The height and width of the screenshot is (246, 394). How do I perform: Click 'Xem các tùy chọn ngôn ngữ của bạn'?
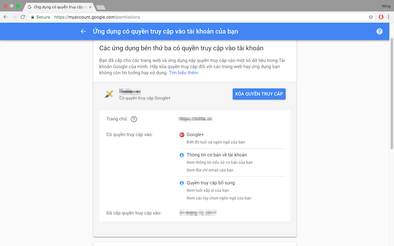coord(219,198)
